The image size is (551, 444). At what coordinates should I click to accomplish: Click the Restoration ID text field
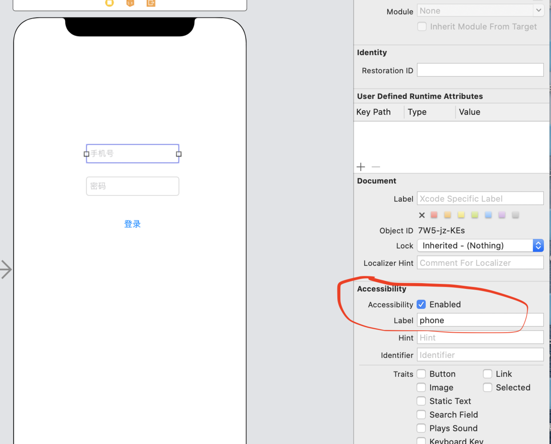(480, 70)
